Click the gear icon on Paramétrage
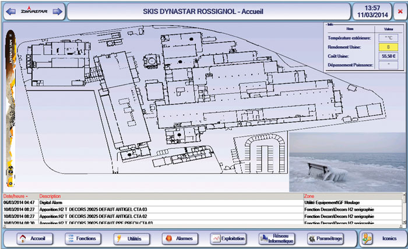 point(311,239)
